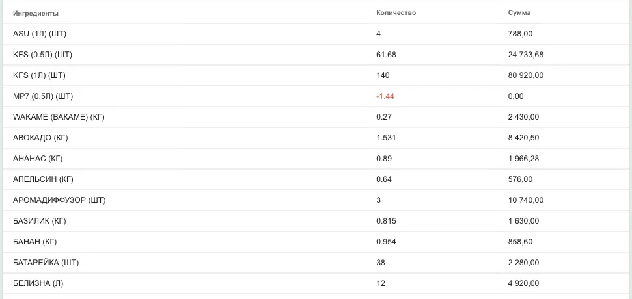Select the KFS (1Л) (ШТ) ingredient
The height and width of the screenshot is (299, 632).
[x=39, y=75]
